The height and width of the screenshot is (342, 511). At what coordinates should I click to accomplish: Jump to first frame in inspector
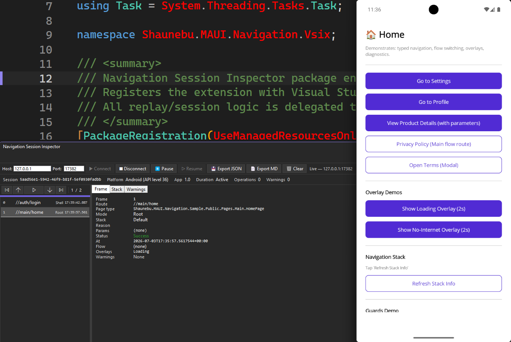click(x=7, y=190)
